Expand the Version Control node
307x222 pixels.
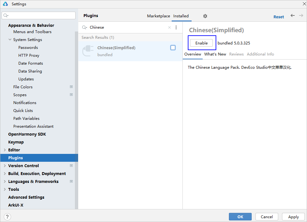5,166
